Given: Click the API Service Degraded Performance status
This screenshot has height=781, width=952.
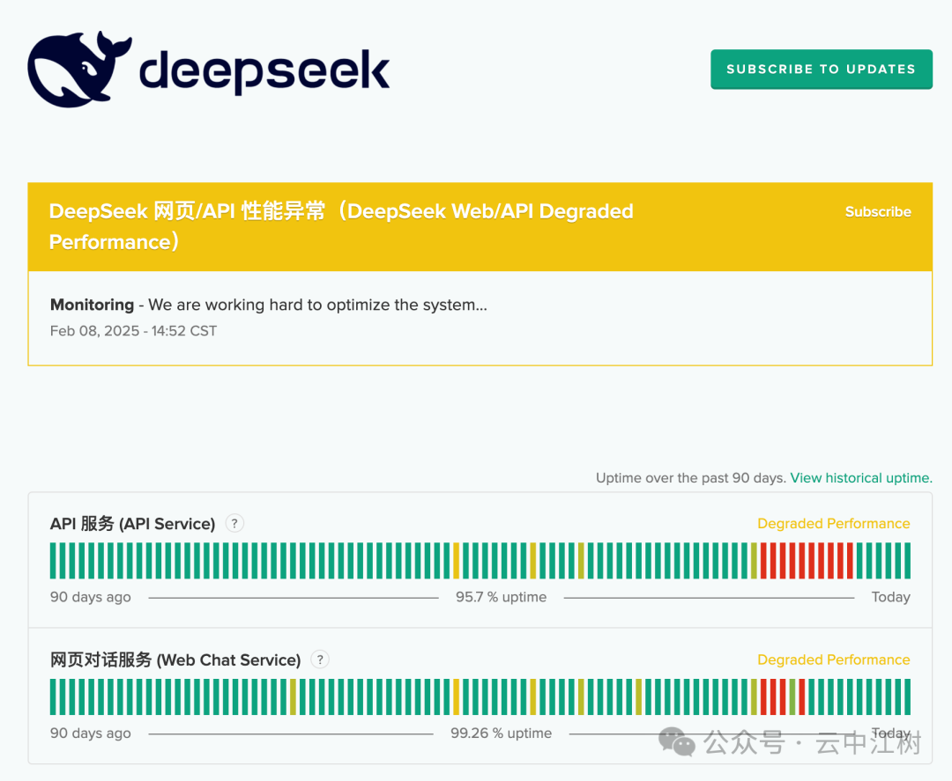Looking at the screenshot, I should coord(834,523).
